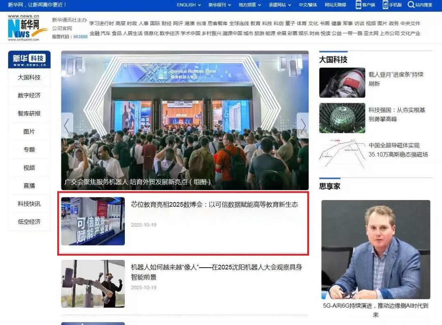Select 低空经济 in the sidebar
Viewport: 442px width, 325px height.
29,222
